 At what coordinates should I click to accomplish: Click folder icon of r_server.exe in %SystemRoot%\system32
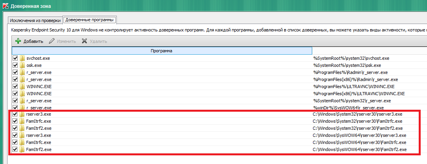coord(22,100)
